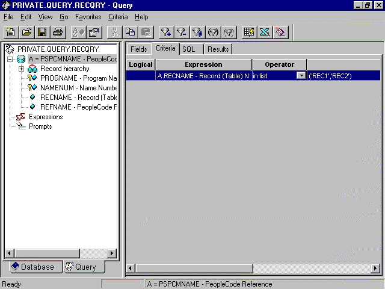
Task: Select the Query bottom tab
Action: click(x=84, y=267)
